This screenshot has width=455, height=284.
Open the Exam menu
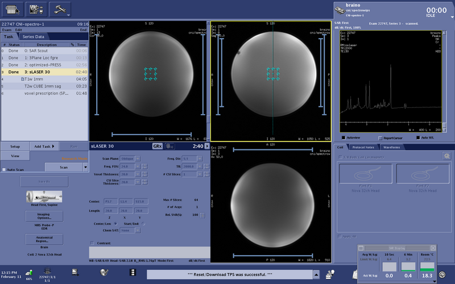(7, 30)
